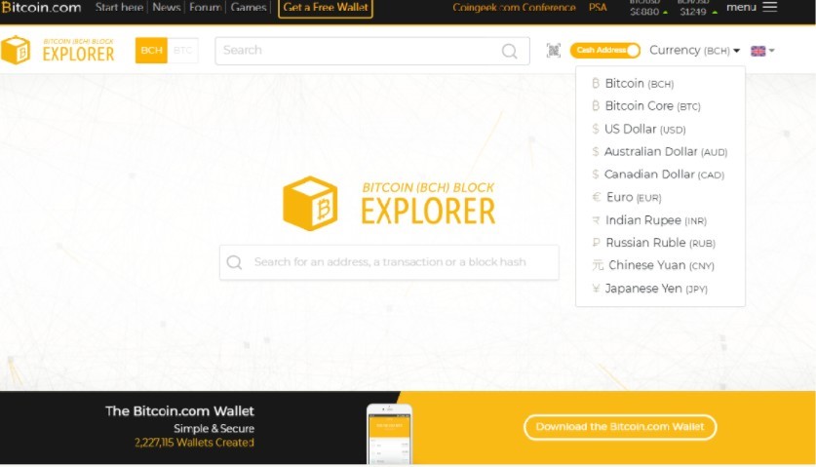Screen dimensions: 816x467
Task: Click the Block Explorer cube logo in header
Action: [16, 50]
